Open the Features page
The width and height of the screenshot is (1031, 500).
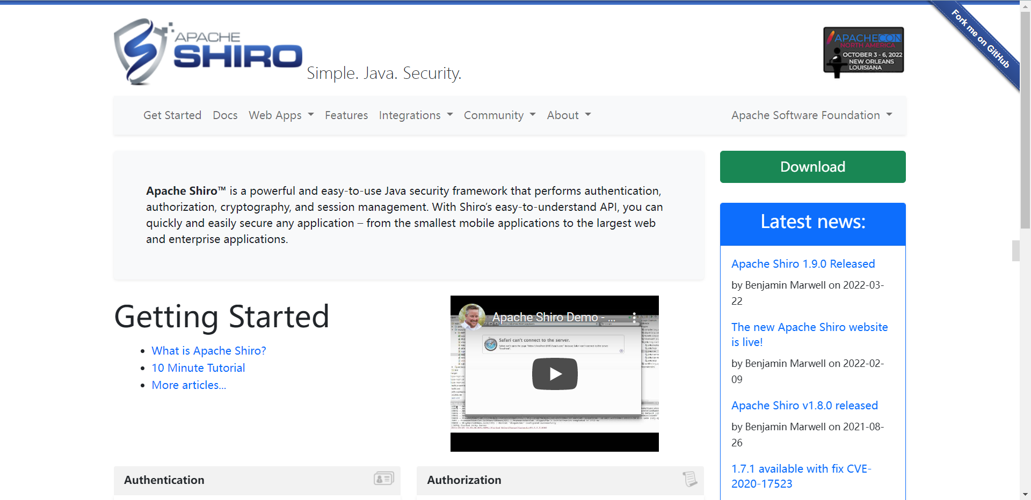pyautogui.click(x=346, y=115)
